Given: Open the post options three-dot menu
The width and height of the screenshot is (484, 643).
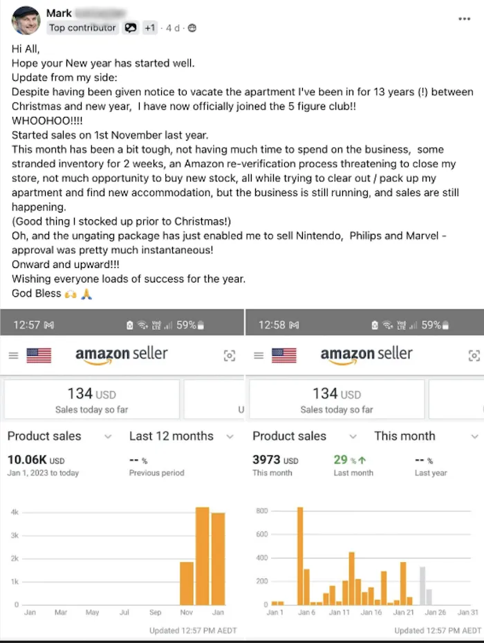Looking at the screenshot, I should [464, 19].
